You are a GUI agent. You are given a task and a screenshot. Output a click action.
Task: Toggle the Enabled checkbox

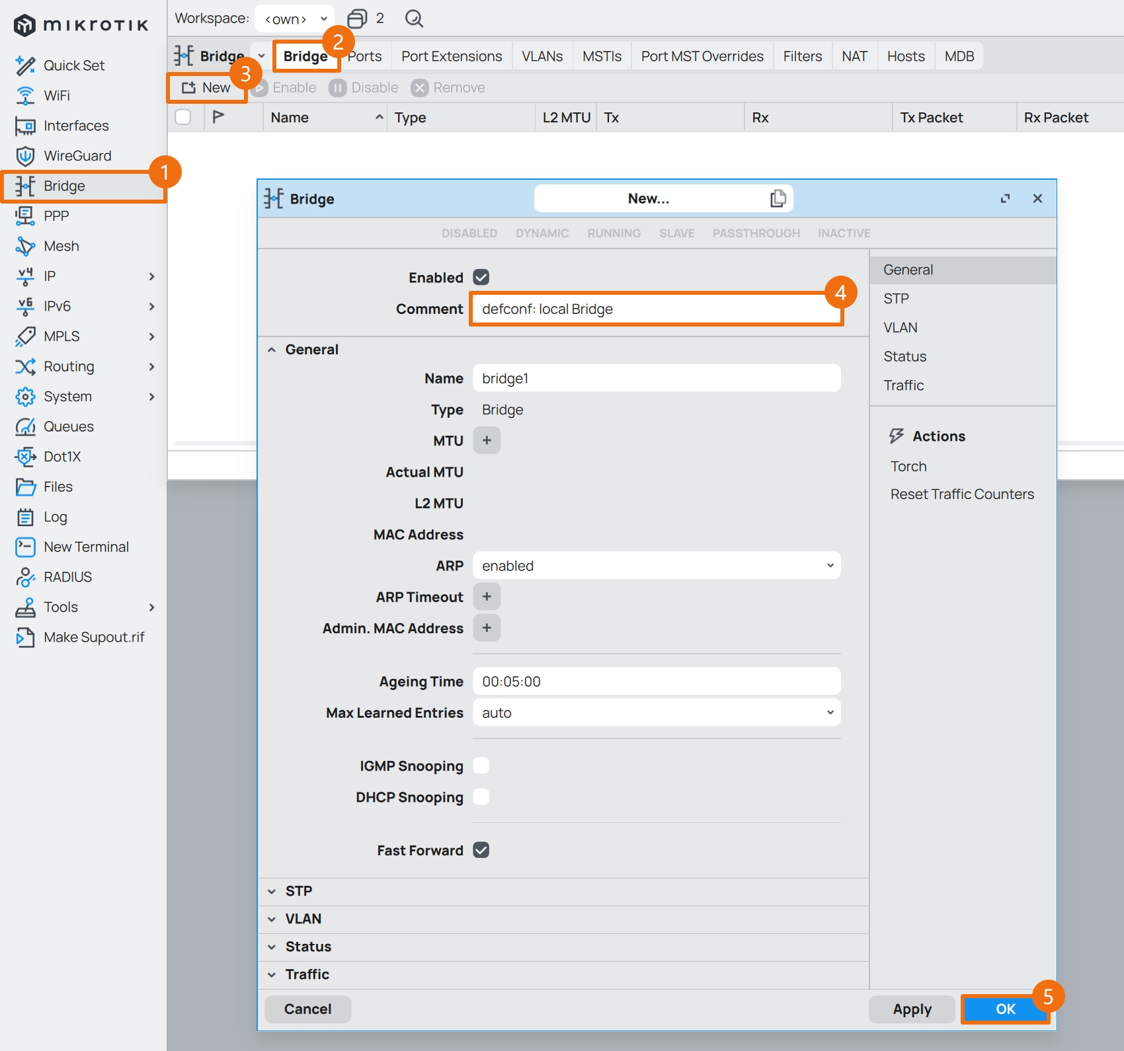pyautogui.click(x=481, y=278)
